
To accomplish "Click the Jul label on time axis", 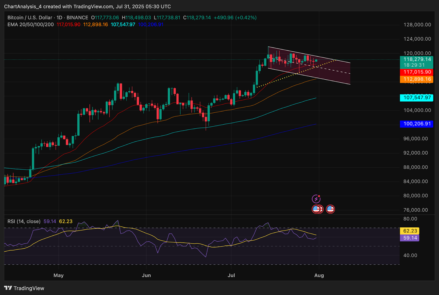I will tap(231, 275).
